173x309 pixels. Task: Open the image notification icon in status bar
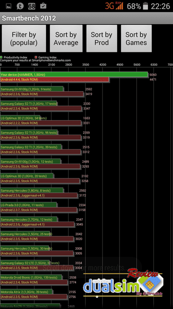9,6
